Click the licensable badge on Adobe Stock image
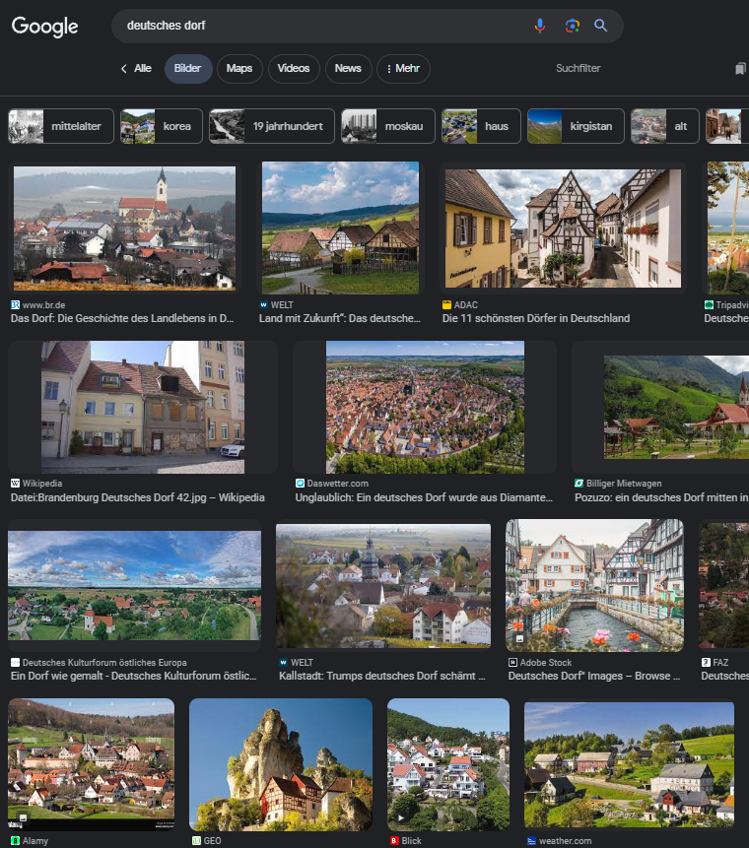This screenshot has height=848, width=749. pyautogui.click(x=519, y=638)
